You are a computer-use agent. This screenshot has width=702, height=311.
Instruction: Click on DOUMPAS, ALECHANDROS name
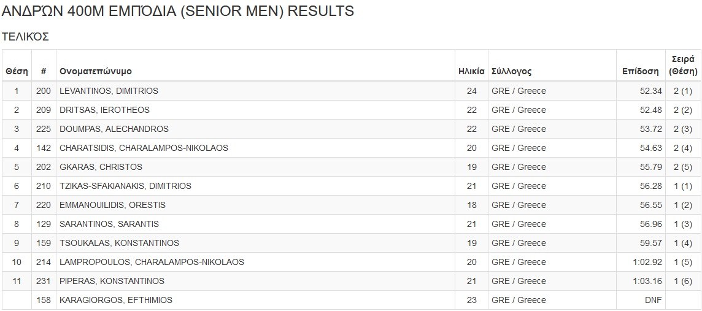pyautogui.click(x=114, y=129)
